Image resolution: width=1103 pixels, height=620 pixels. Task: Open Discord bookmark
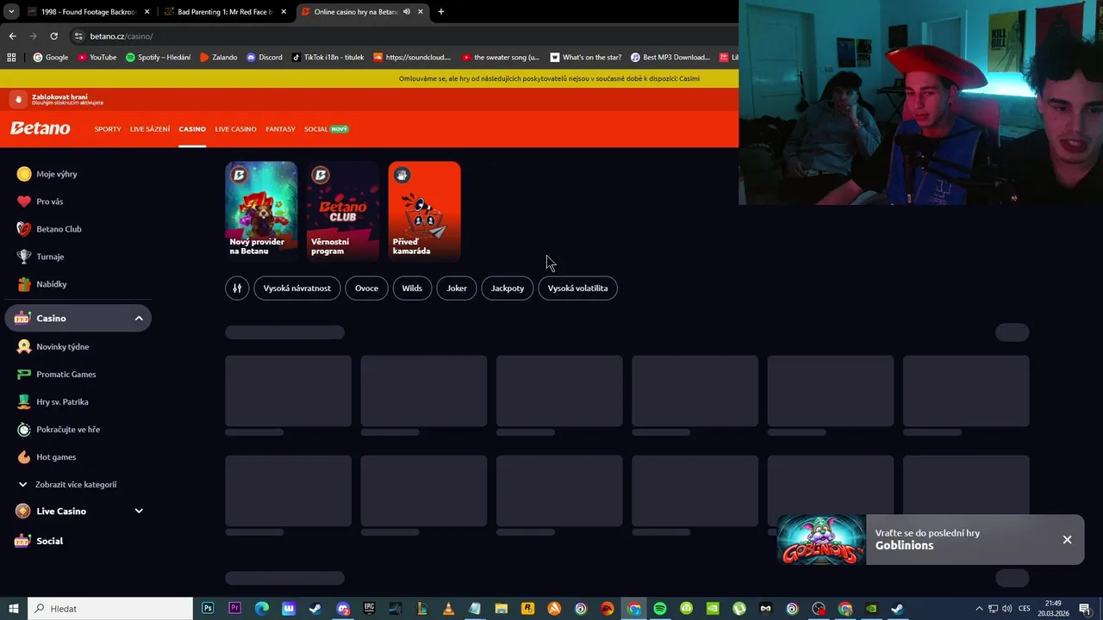(x=265, y=58)
